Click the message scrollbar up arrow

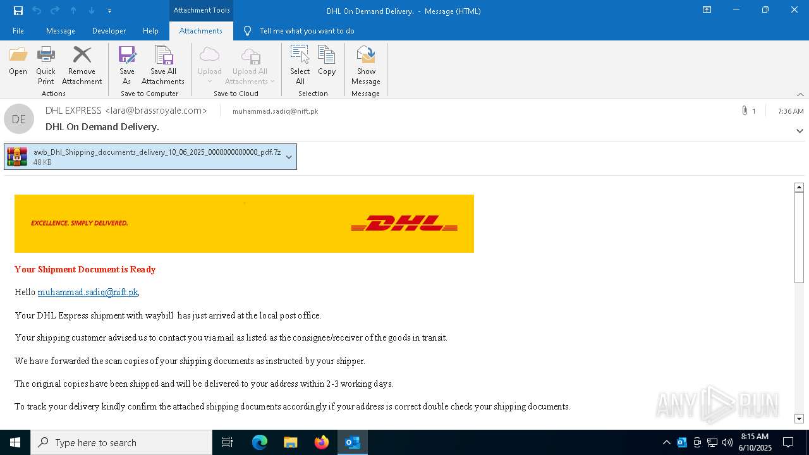(x=799, y=187)
